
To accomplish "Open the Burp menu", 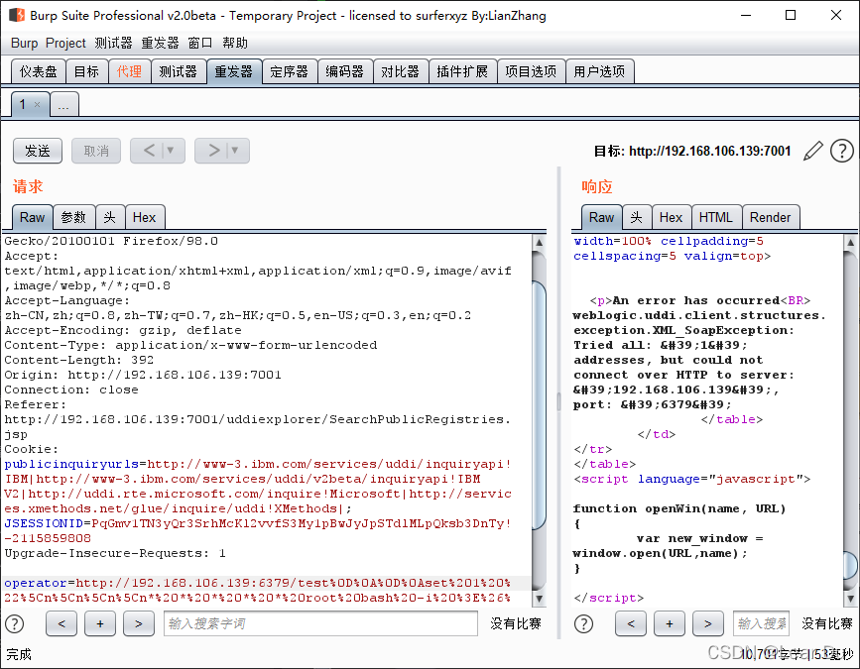I will pos(24,43).
